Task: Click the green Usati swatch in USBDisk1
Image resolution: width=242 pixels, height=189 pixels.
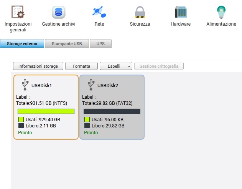Action: tap(21, 119)
